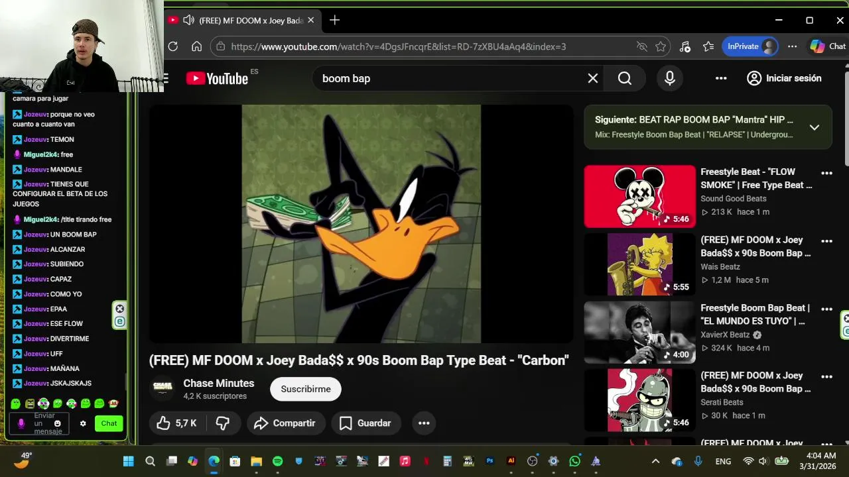Click Iniciar sesión to sign in
The height and width of the screenshot is (477, 849).
784,78
